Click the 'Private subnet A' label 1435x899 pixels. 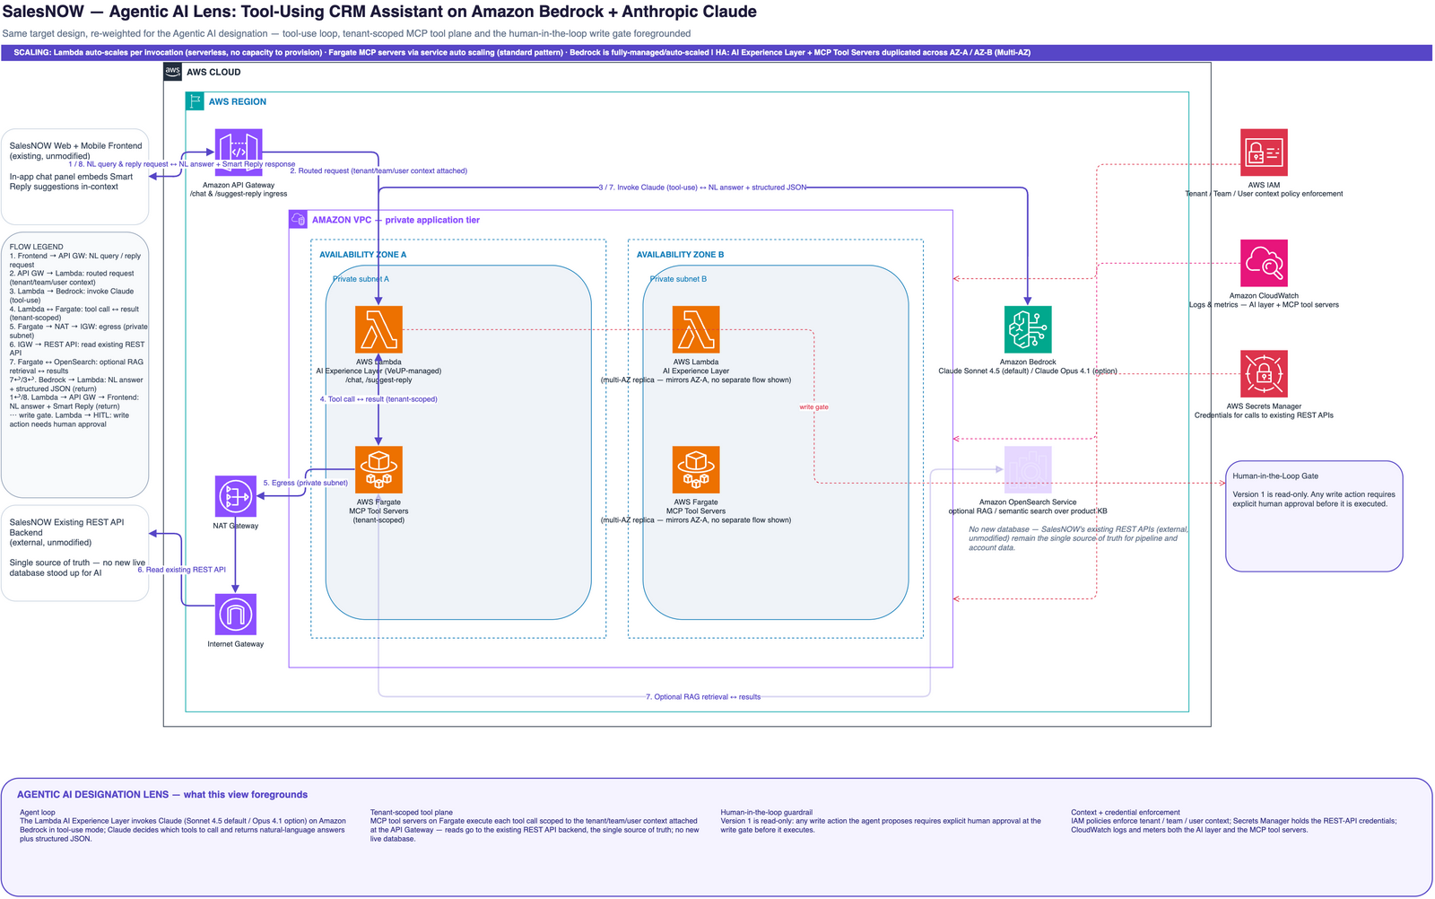pyautogui.click(x=361, y=279)
